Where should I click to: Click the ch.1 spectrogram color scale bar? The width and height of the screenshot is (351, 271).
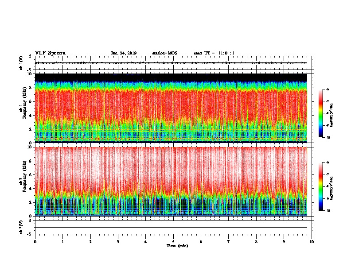tap(321, 113)
